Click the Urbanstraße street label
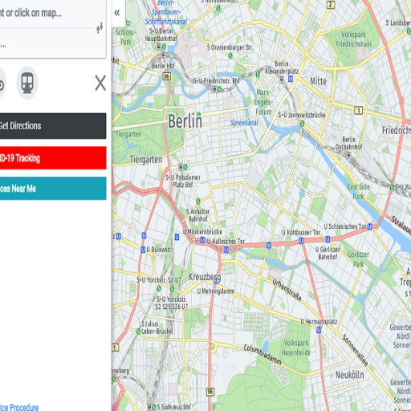This screenshot has width=411, height=411. click(287, 290)
